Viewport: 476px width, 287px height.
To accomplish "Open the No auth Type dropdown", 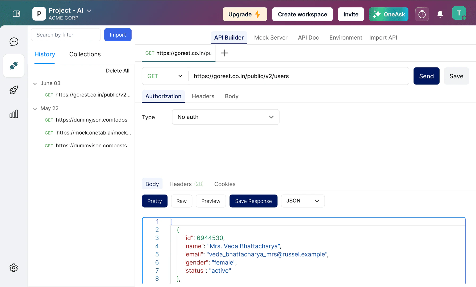I will [x=226, y=117].
